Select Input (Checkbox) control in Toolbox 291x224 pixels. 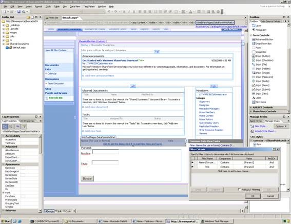(263, 60)
